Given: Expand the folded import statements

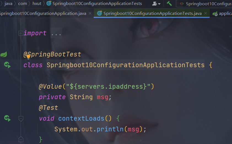Looking at the screenshot, I should [x=21, y=33].
